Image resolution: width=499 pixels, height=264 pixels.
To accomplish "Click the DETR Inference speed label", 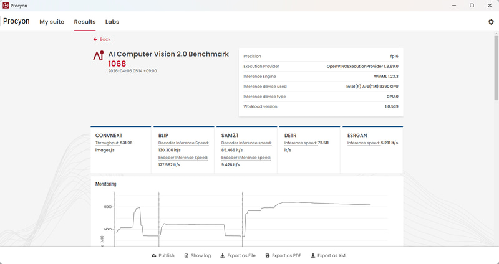I will [301, 143].
